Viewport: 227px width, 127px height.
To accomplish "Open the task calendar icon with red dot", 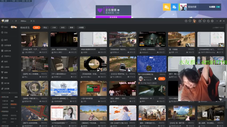I will (x=200, y=21).
